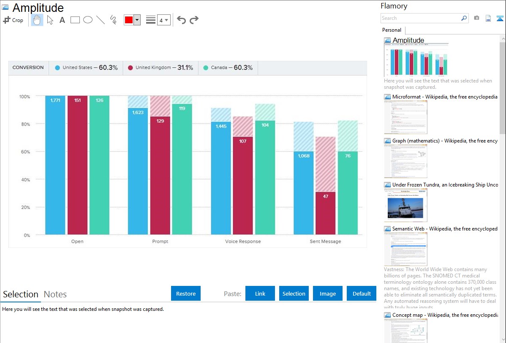506x343 pixels.
Task: Open the Semantic Web snapshot thumbnail
Action: click(405, 249)
